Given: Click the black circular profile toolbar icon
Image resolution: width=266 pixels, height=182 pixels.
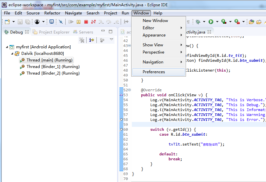Looking at the screenshot, I should click(37, 22).
